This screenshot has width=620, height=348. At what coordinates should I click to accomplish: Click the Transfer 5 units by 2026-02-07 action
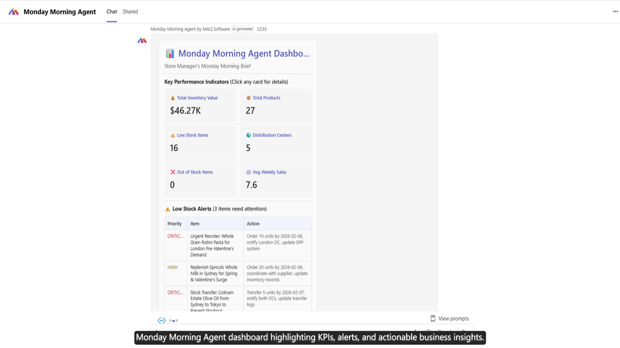277,299
